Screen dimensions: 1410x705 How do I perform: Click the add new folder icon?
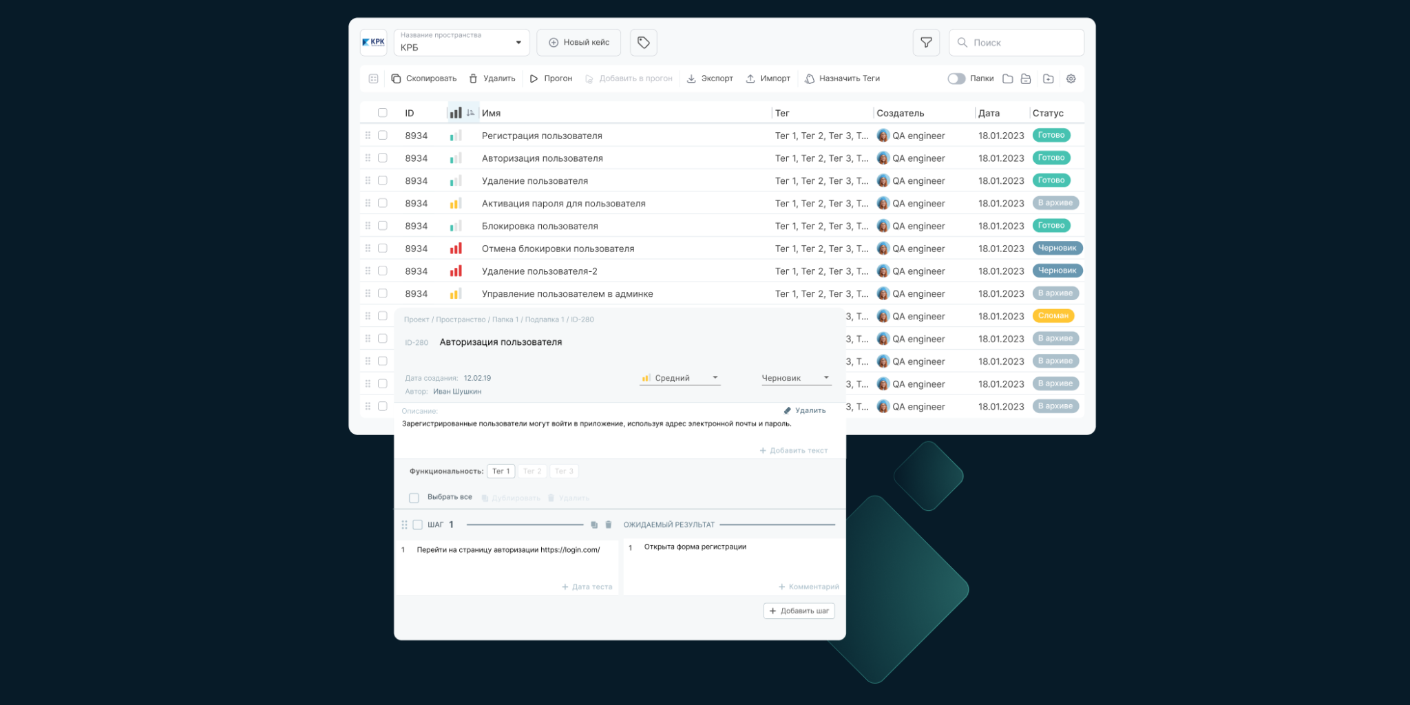(x=1048, y=78)
